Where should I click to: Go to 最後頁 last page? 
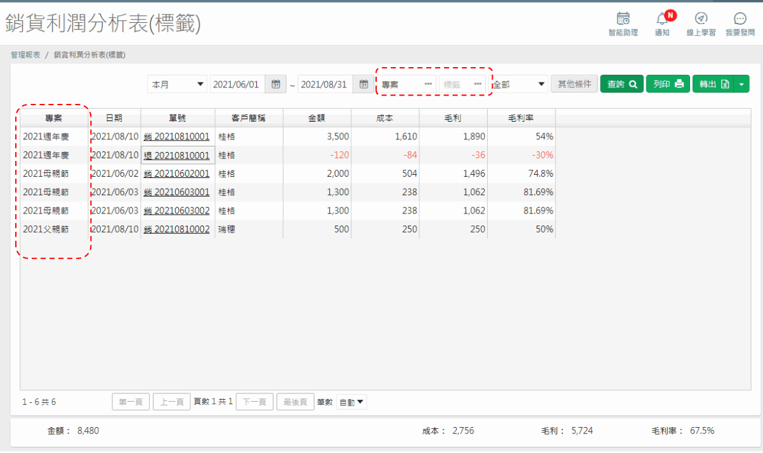296,402
